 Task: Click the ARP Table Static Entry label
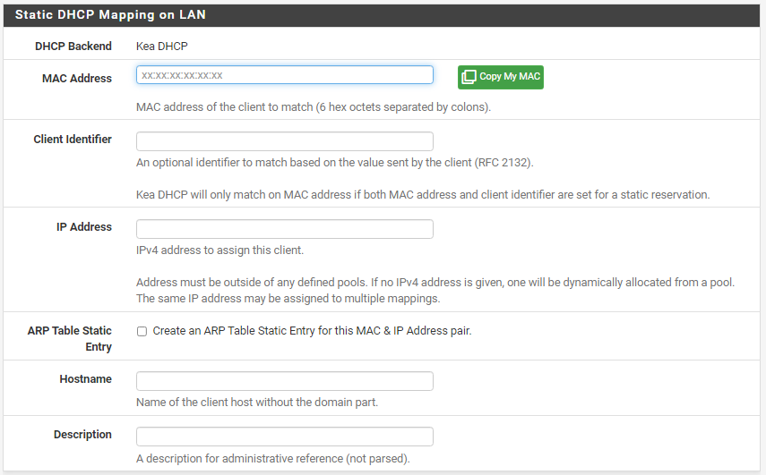pos(70,338)
